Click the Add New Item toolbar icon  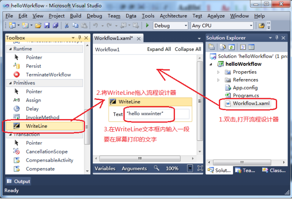(25, 25)
